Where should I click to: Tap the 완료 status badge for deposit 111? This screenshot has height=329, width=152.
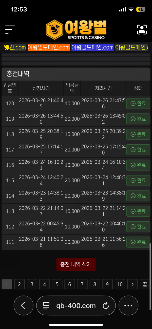(x=138, y=242)
